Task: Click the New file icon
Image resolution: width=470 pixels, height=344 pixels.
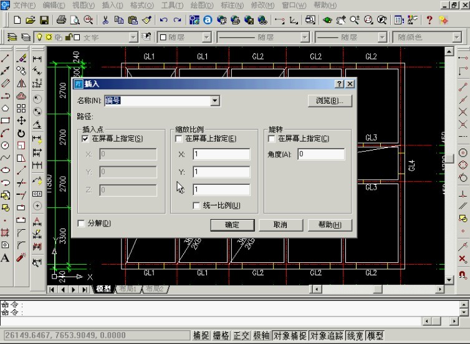Action: tap(17, 20)
